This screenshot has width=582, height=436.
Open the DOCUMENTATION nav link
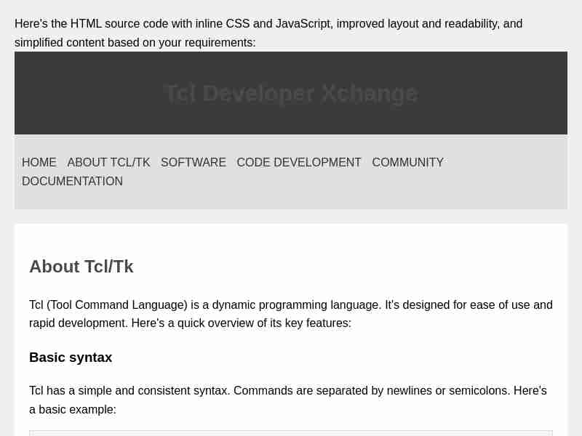[x=72, y=182]
